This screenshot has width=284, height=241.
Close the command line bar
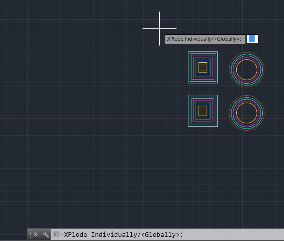click(36, 234)
